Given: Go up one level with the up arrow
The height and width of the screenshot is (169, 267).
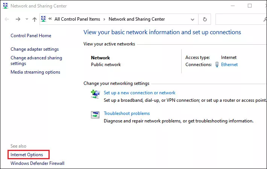Looking at the screenshot, I should coord(34,20).
